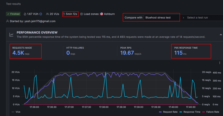This screenshot has width=223, height=116.
Task: Click the flame icon beside 1.67 VUh
Action: point(25,14)
